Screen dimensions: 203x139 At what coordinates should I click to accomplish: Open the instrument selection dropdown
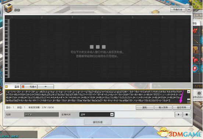(97, 114)
